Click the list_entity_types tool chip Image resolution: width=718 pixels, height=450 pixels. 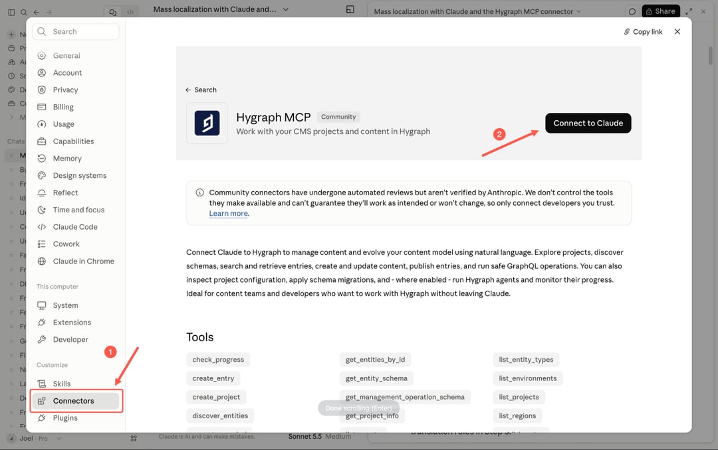(526, 360)
